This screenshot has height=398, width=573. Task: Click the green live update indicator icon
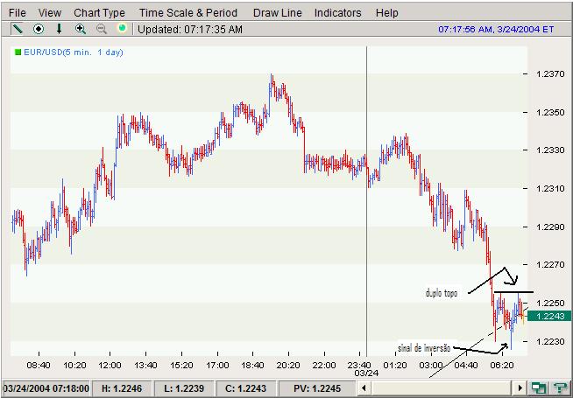tap(122, 28)
